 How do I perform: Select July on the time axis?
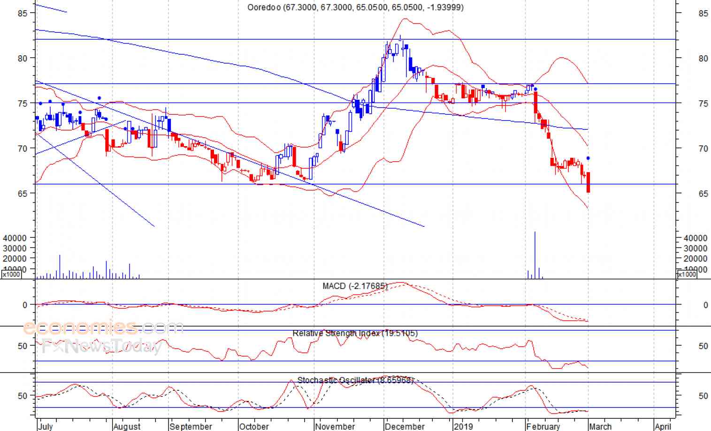coord(45,426)
